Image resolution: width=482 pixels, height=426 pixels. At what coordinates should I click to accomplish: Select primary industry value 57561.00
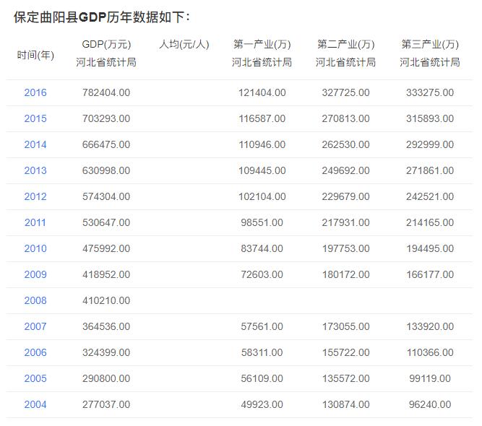coord(262,326)
